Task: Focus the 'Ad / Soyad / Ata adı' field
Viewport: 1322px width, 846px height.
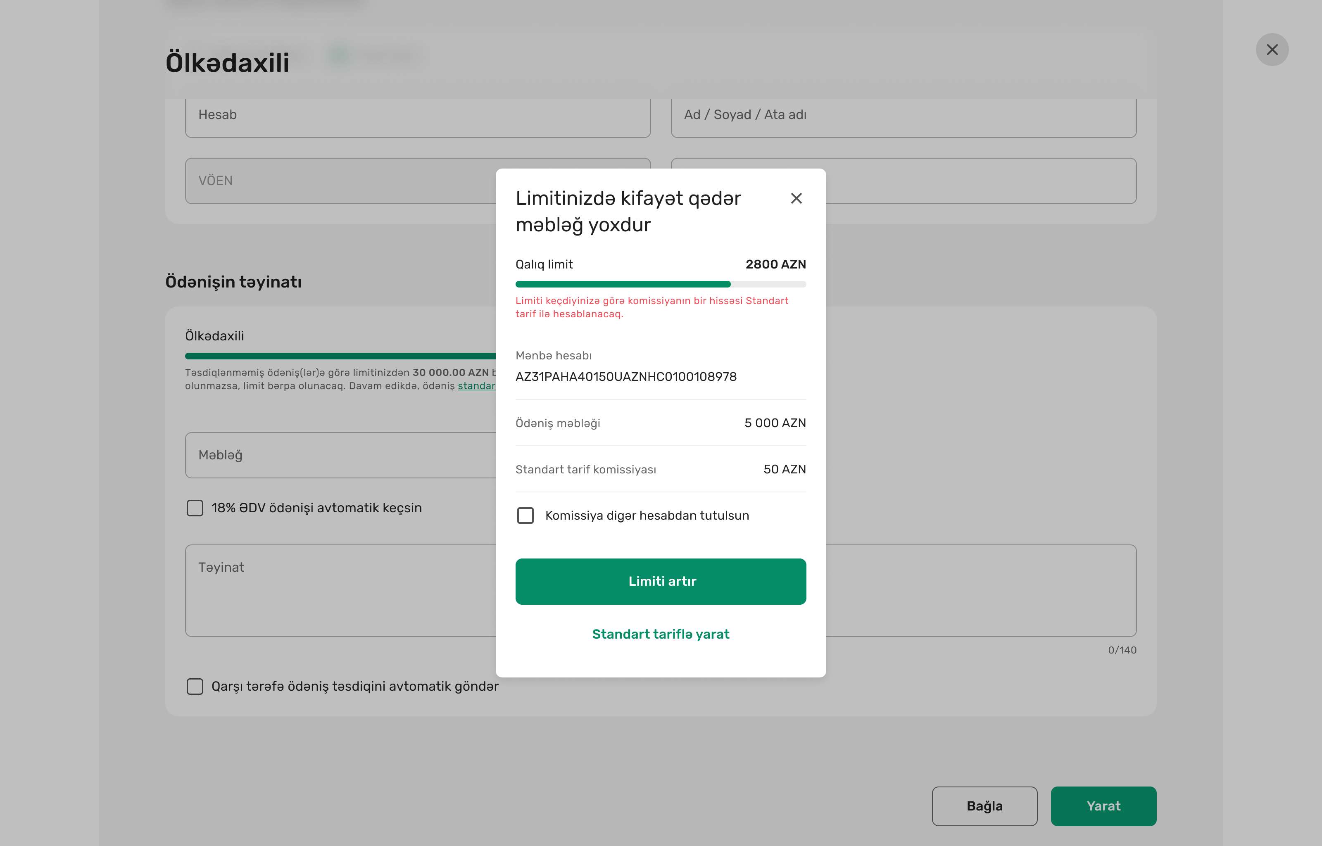Action: click(x=903, y=115)
